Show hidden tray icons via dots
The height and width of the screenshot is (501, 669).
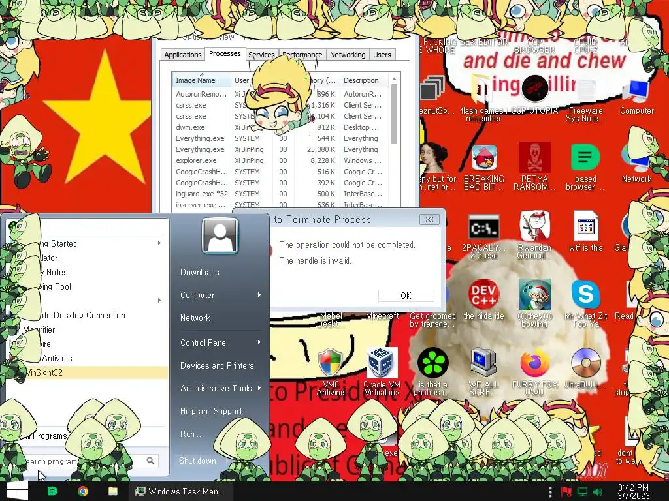[550, 492]
